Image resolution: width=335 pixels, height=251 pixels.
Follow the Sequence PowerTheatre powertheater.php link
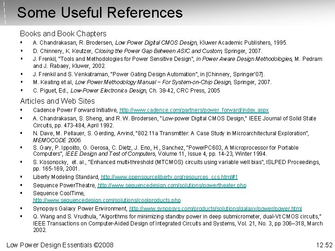tap(172, 185)
